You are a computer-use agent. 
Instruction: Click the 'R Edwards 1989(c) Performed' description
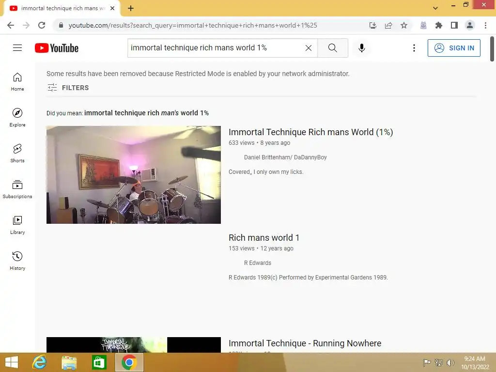[308, 278]
